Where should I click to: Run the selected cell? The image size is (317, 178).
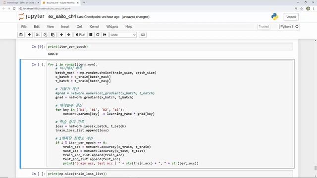[x=80, y=35]
